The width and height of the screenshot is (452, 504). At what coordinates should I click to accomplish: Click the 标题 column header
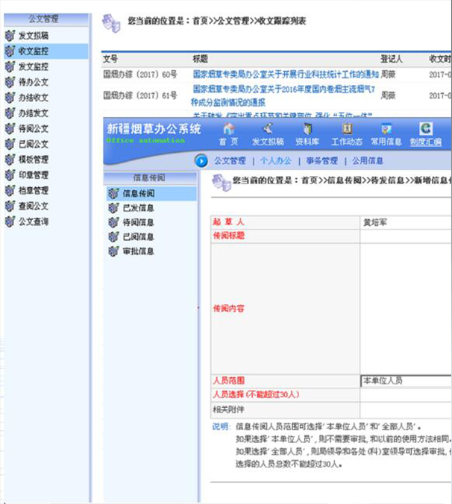[x=201, y=59]
